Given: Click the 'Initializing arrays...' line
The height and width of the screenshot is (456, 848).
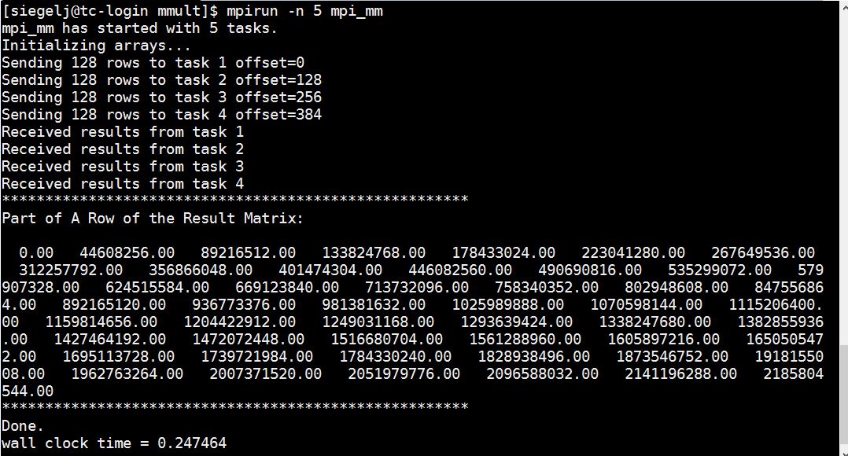Looking at the screenshot, I should 96,46.
